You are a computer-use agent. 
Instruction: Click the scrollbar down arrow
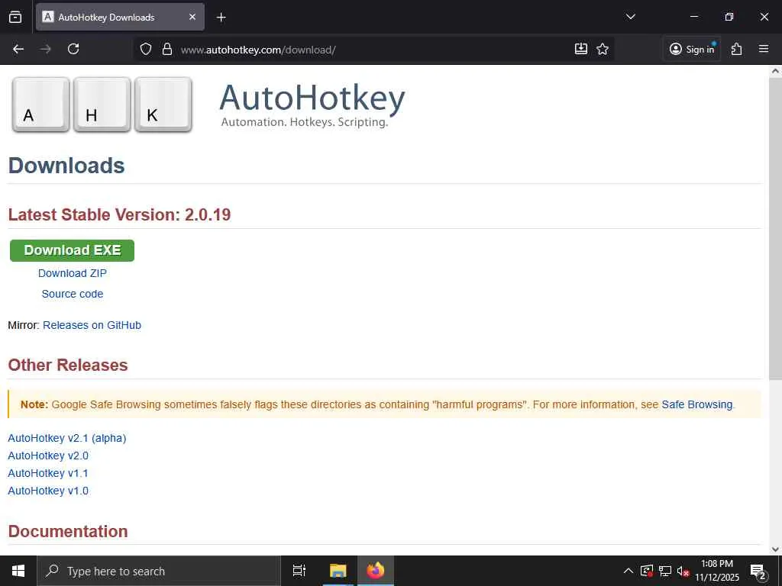776,549
